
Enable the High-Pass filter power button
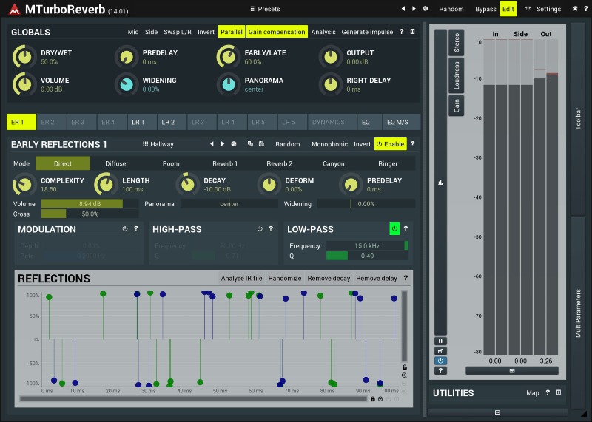point(260,229)
